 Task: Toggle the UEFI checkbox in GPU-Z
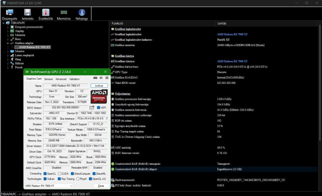[99, 107]
